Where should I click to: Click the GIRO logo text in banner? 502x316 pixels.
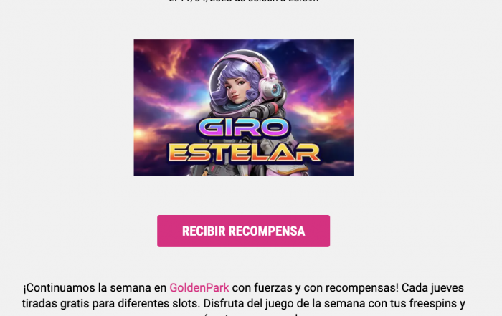coord(243,128)
